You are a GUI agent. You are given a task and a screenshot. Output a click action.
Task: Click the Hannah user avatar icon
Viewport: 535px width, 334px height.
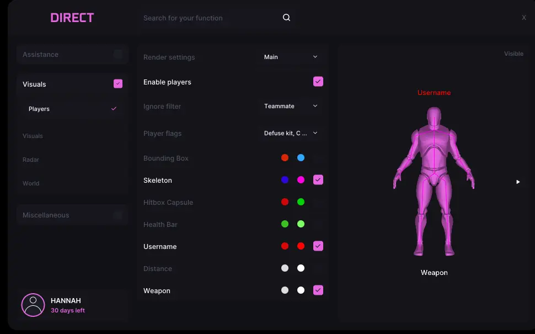tap(33, 305)
